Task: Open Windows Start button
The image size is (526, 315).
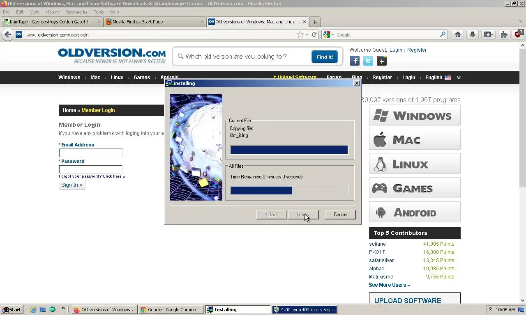Action: point(12,310)
